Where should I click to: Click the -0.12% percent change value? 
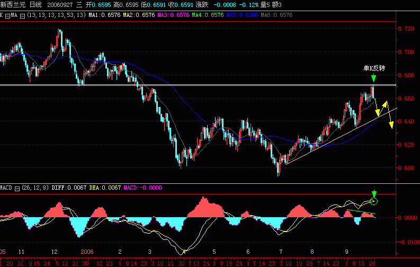tap(249, 5)
